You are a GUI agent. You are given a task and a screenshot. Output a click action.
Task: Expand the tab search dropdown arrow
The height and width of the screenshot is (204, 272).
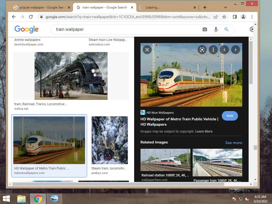(225, 7)
